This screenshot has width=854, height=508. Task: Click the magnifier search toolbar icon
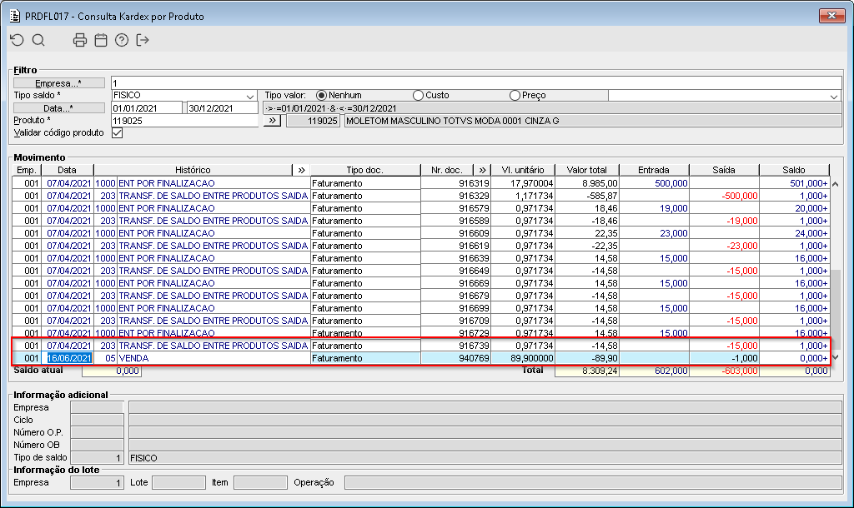[38, 40]
